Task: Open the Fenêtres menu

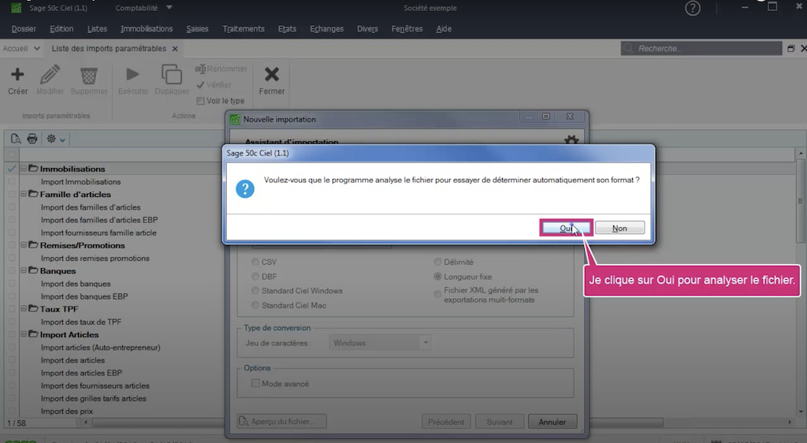Action: coord(407,29)
